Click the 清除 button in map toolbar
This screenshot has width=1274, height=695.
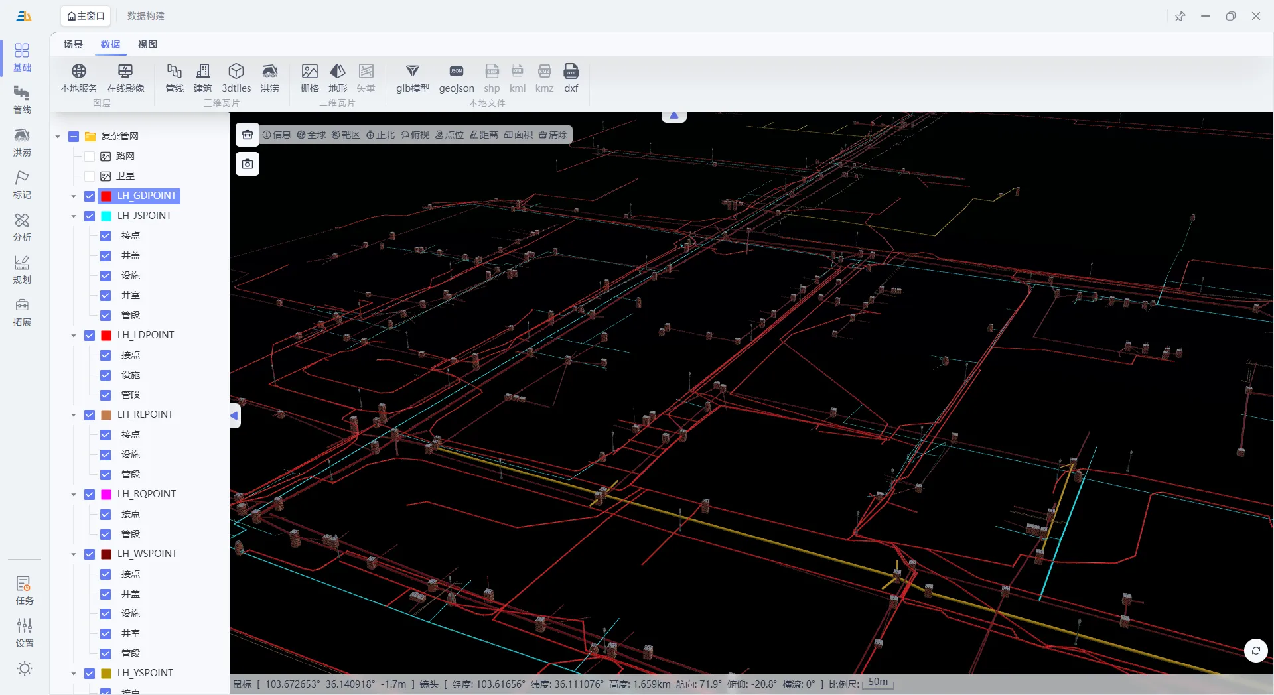[553, 135]
